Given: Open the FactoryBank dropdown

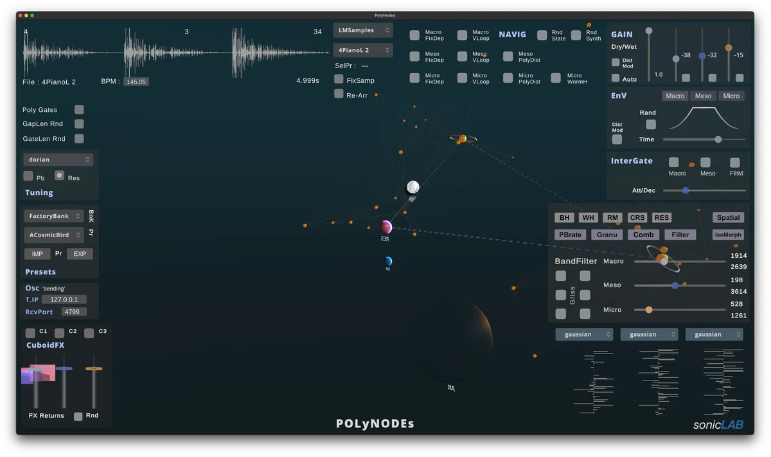Looking at the screenshot, I should click(x=54, y=216).
